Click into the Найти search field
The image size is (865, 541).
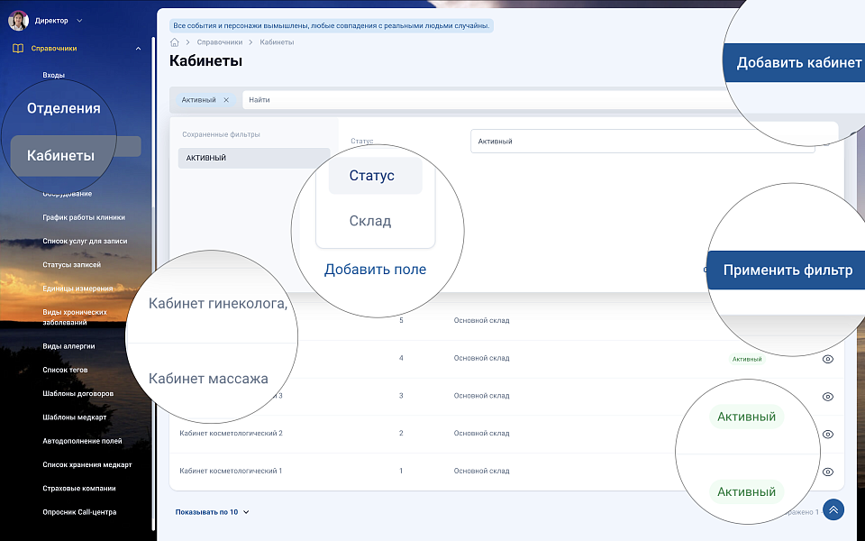[487, 100]
